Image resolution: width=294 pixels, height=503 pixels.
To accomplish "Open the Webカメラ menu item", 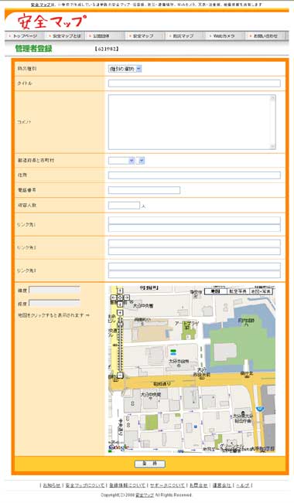I will 226,36.
